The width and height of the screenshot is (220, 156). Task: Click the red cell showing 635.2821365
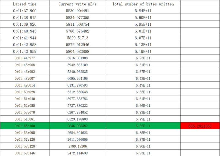pos(200,126)
